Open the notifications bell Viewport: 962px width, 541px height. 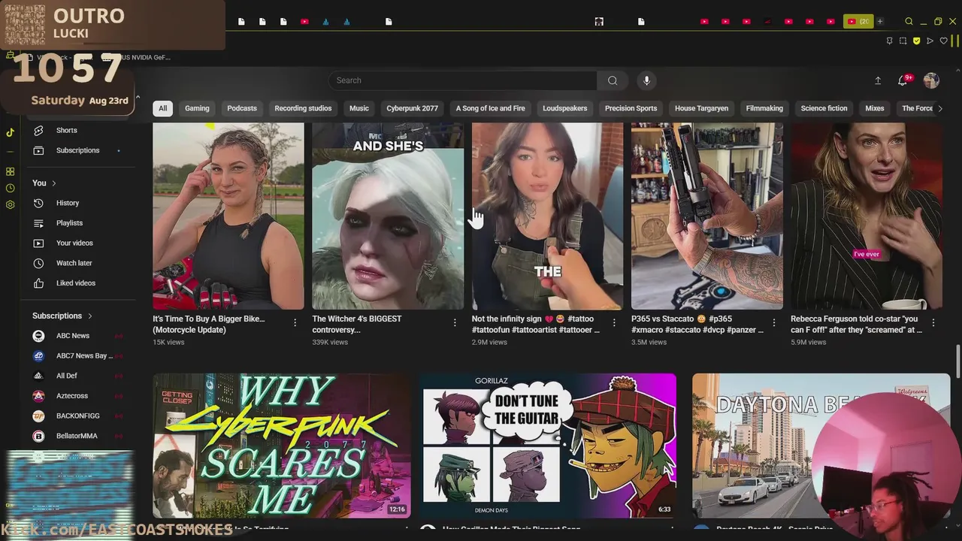pos(903,80)
